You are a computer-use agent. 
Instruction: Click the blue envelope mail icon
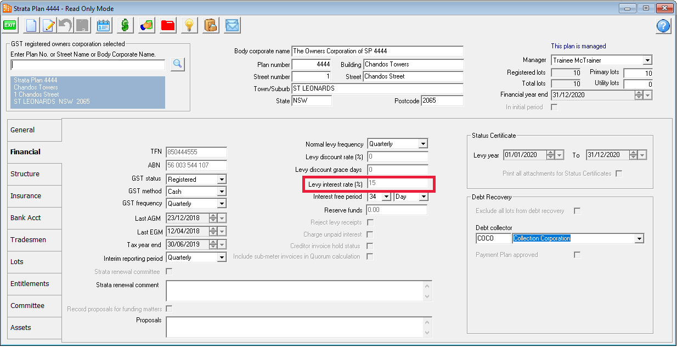coord(233,25)
